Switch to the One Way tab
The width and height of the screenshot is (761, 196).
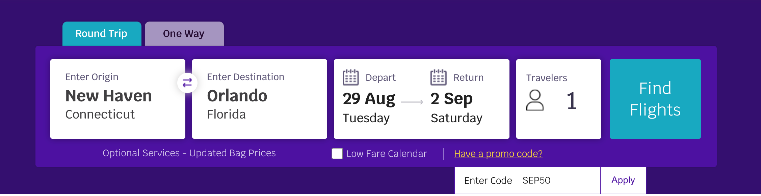184,34
